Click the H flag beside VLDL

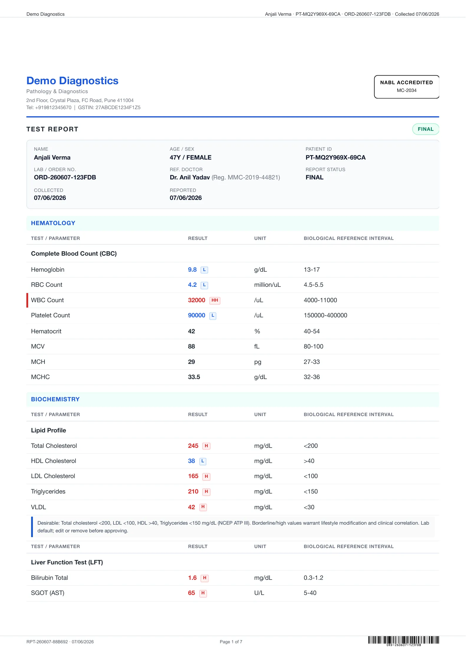[203, 507]
